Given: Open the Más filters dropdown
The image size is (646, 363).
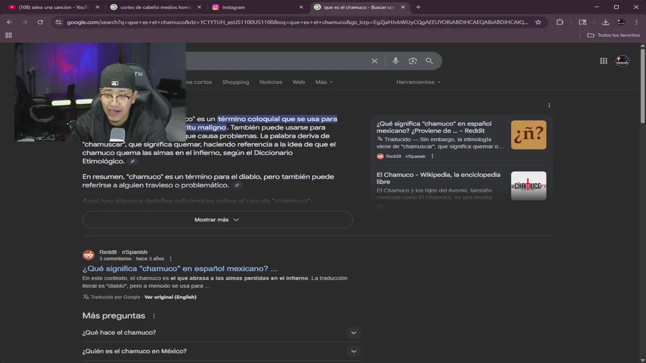Looking at the screenshot, I should point(324,82).
